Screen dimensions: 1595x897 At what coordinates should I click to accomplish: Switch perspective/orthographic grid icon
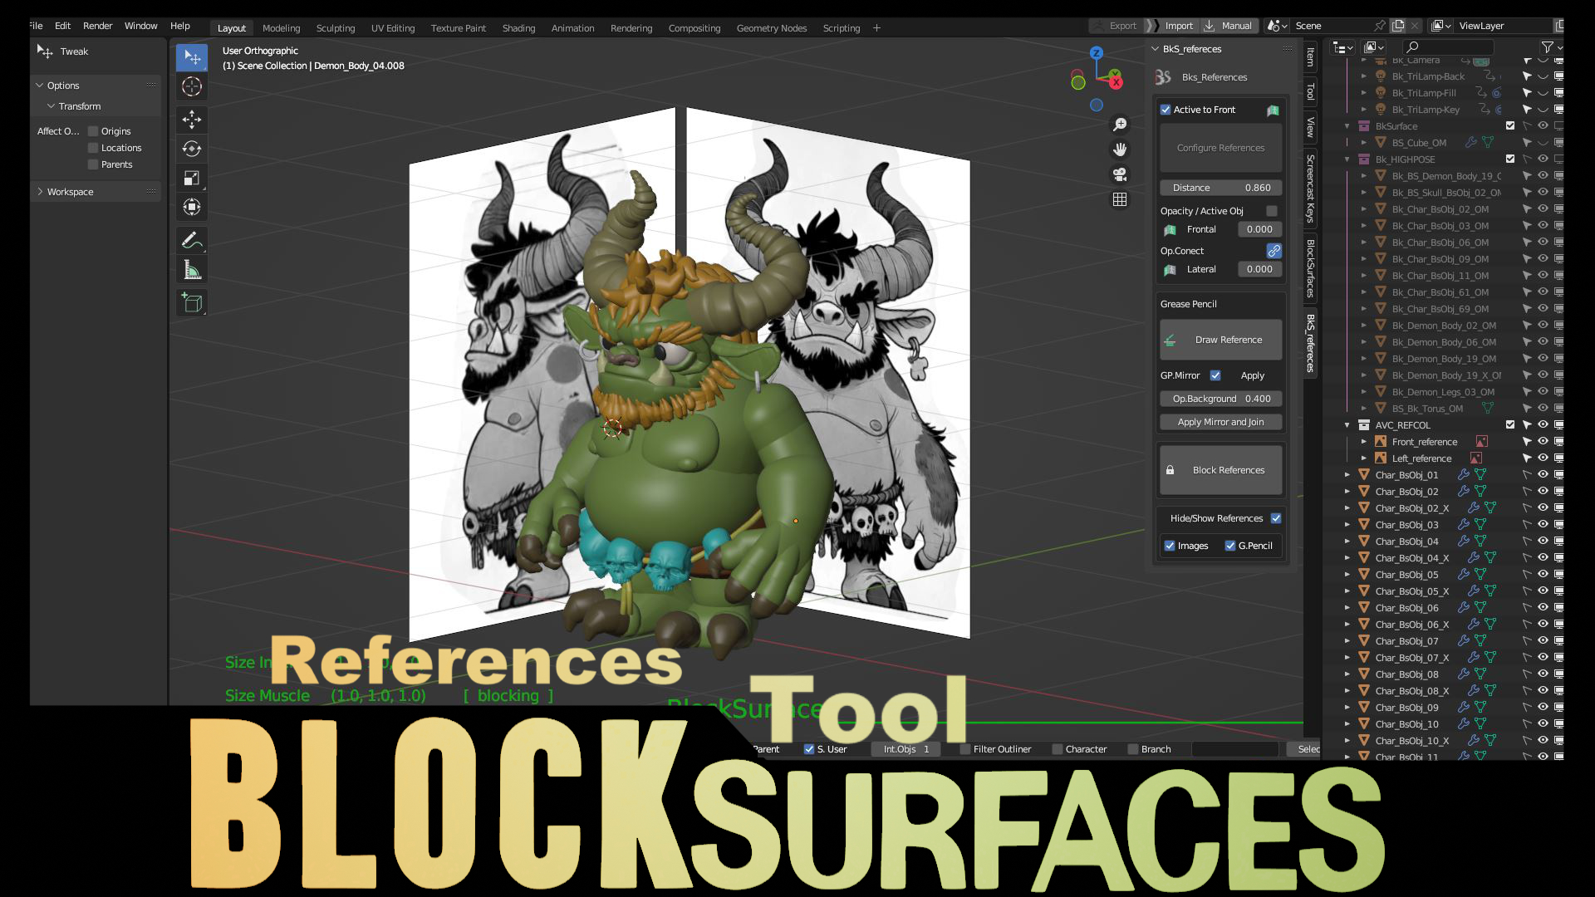[1120, 199]
